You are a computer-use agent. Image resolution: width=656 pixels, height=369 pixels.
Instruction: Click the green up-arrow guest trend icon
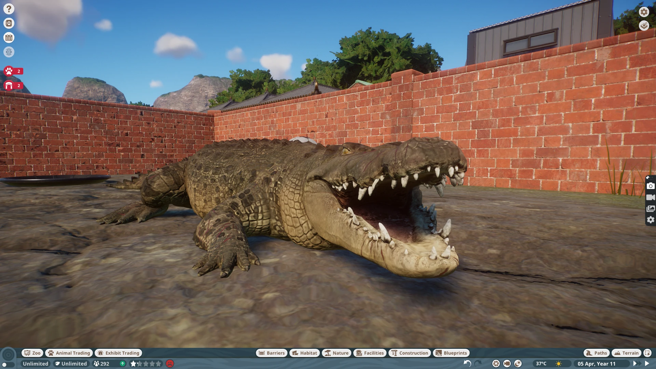click(122, 364)
